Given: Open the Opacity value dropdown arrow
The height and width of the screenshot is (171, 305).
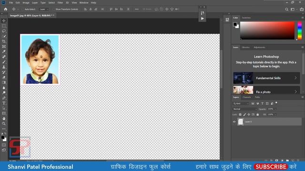Looking at the screenshot, I should click(x=275, y=109).
